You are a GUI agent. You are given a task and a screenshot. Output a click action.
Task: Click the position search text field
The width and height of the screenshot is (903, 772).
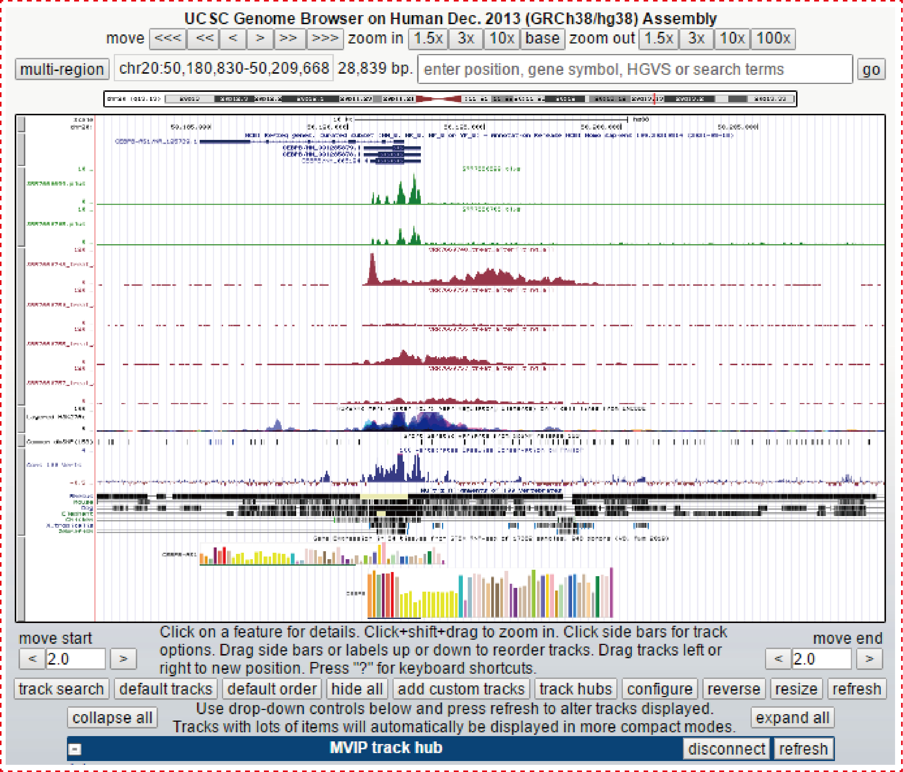(635, 69)
